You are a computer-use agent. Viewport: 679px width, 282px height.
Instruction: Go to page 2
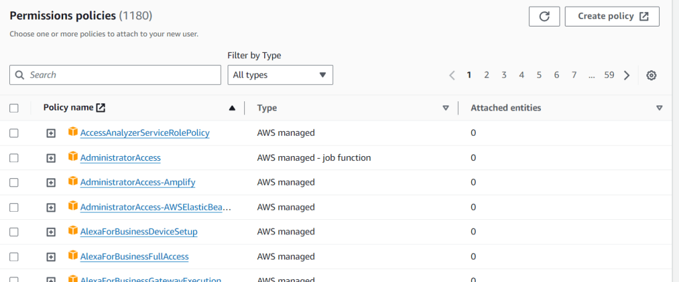pyautogui.click(x=487, y=75)
